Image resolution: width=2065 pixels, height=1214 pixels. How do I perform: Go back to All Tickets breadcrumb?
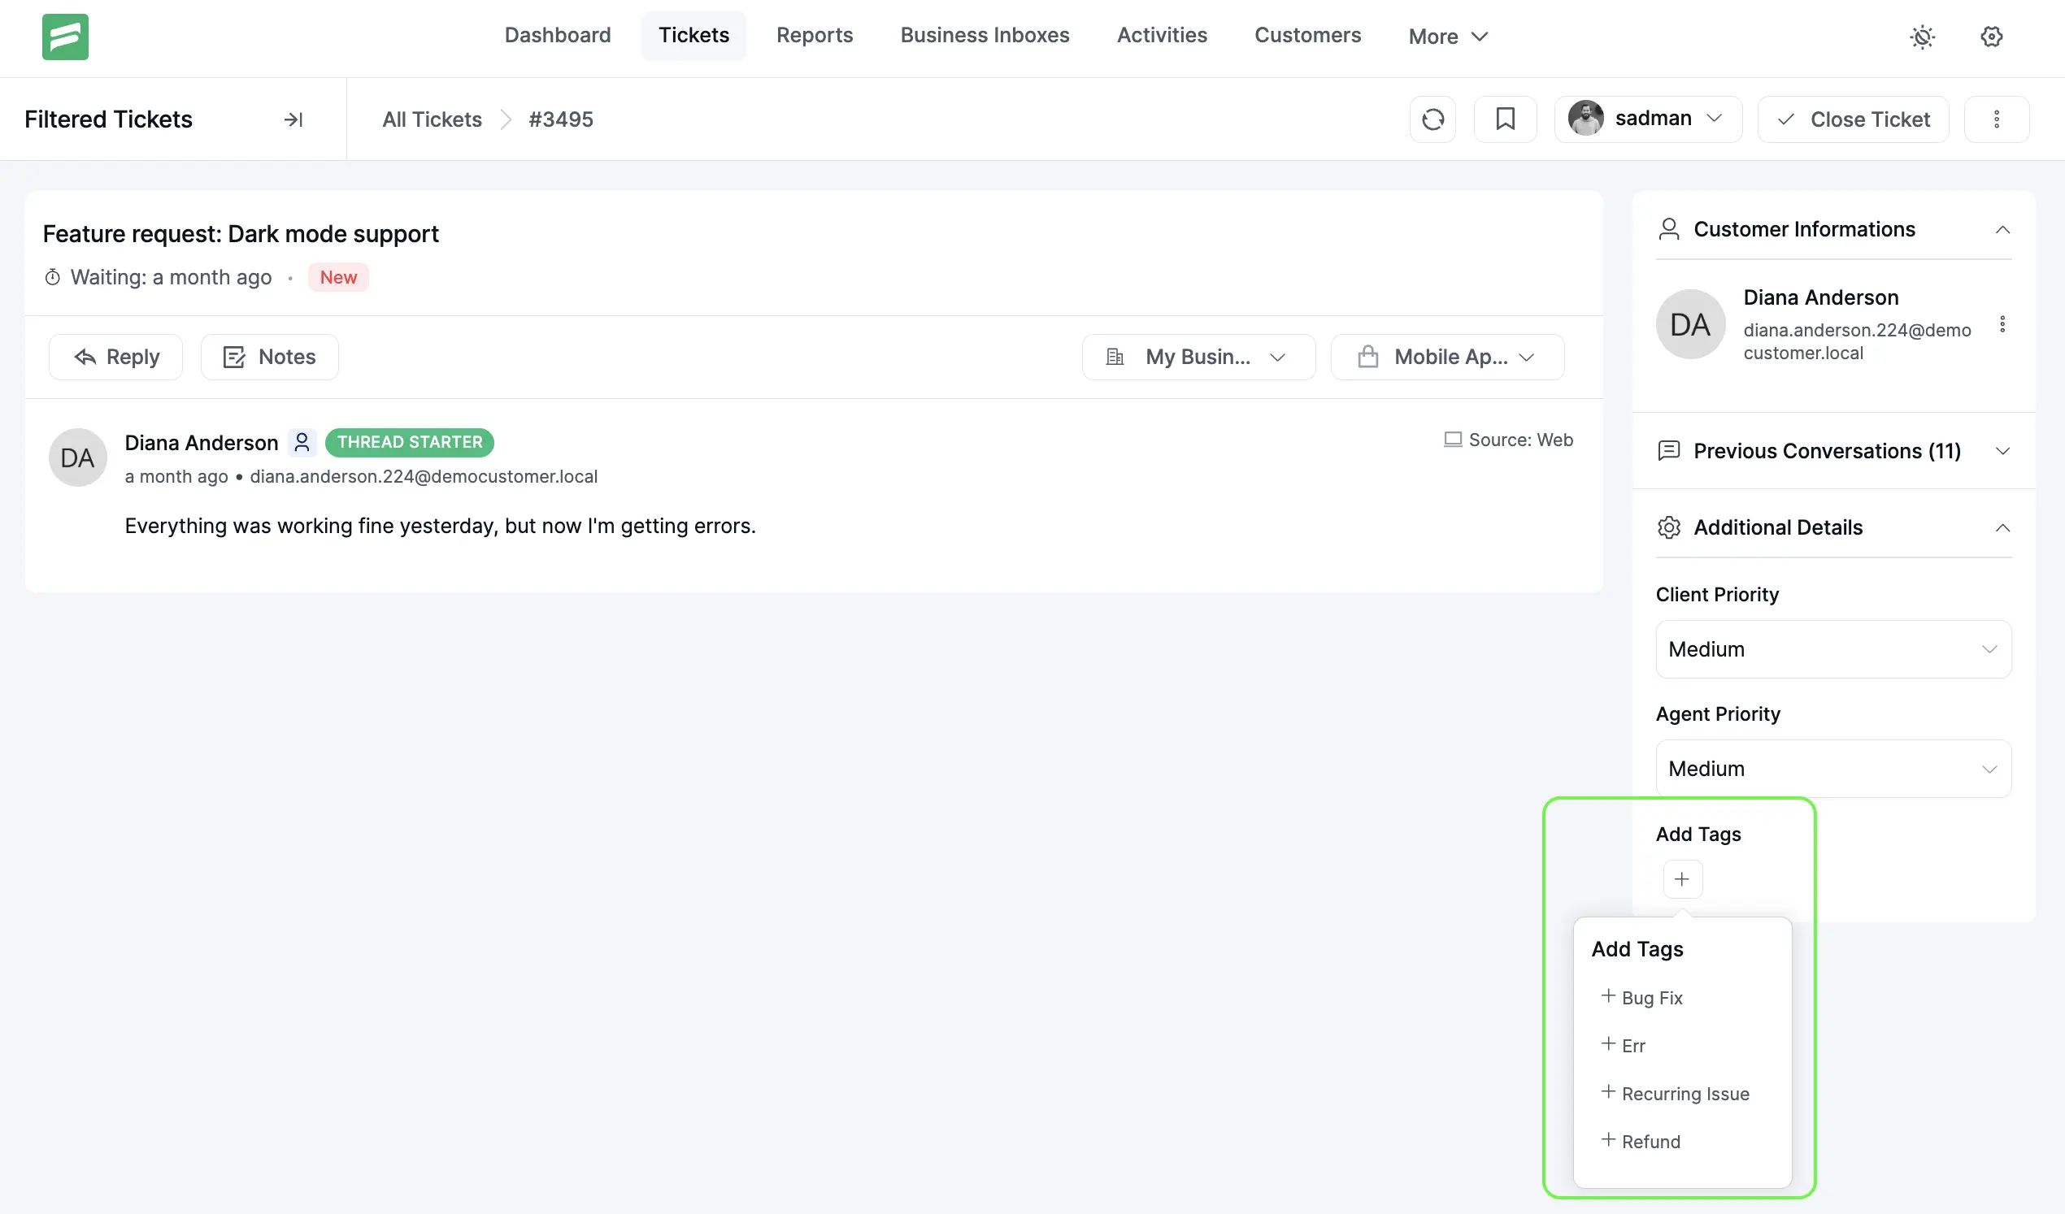coord(432,119)
